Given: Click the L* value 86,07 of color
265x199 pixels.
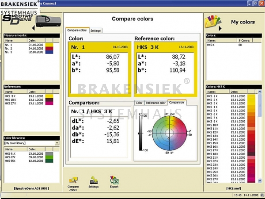Looking at the screenshot, I should tap(113, 57).
